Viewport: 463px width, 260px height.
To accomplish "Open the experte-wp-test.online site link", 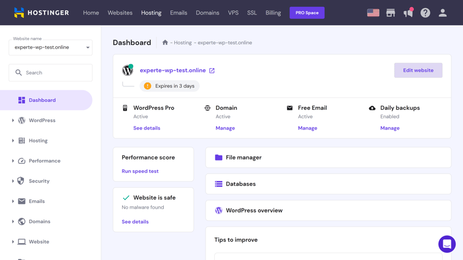I will pos(172,70).
